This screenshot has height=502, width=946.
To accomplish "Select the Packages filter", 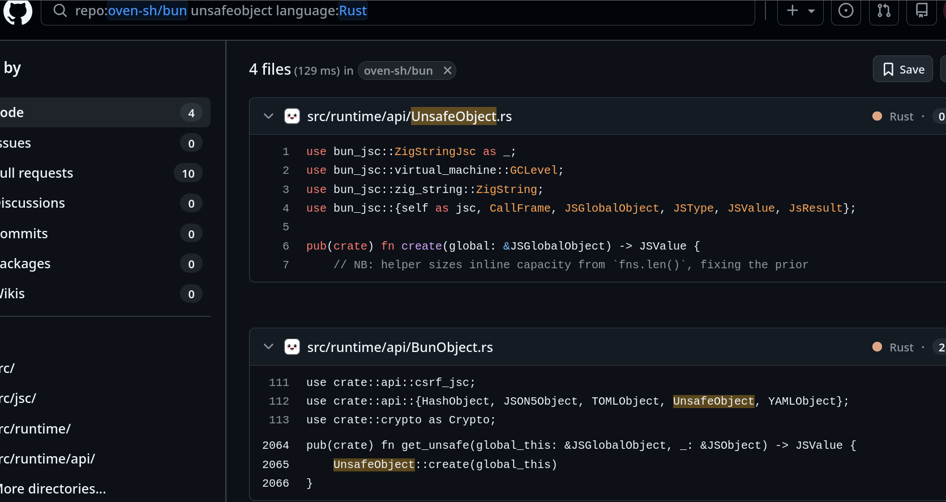I will point(105,264).
